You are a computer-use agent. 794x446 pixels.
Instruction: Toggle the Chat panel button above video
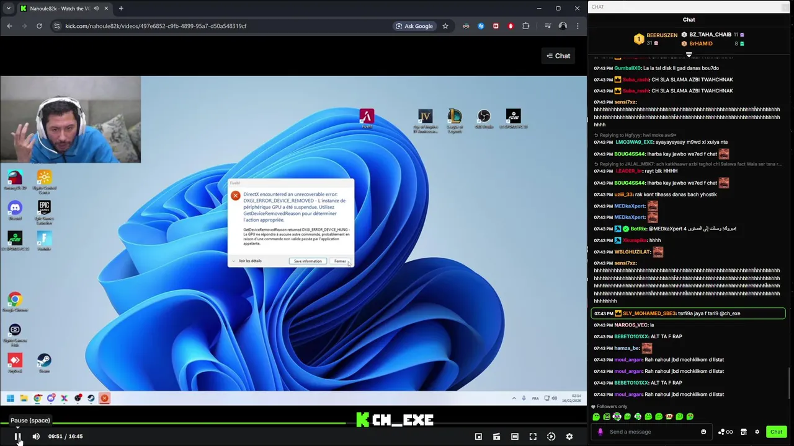558,56
